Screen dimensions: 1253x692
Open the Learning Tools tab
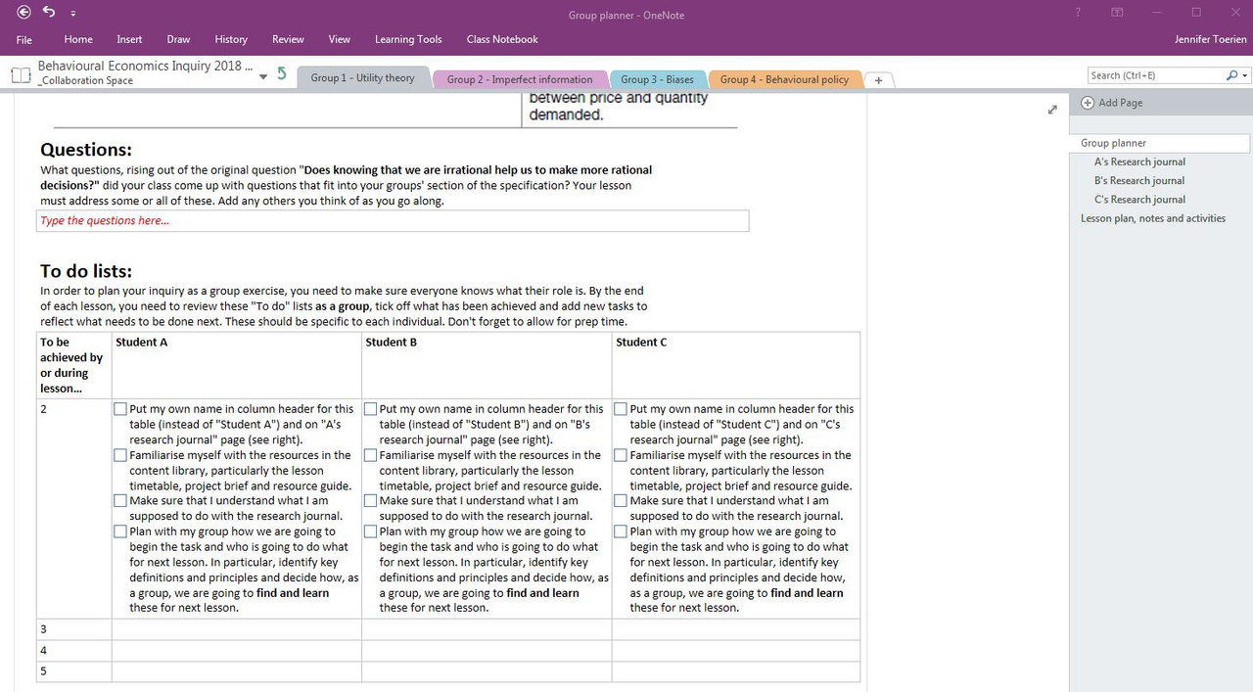click(x=408, y=39)
